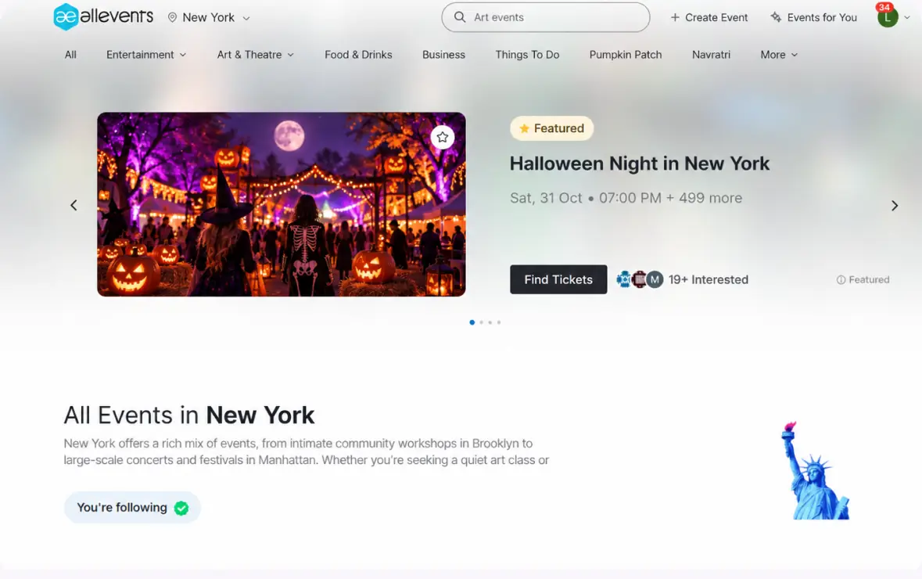Click the New York description paragraph
922x579 pixels.
307,452
